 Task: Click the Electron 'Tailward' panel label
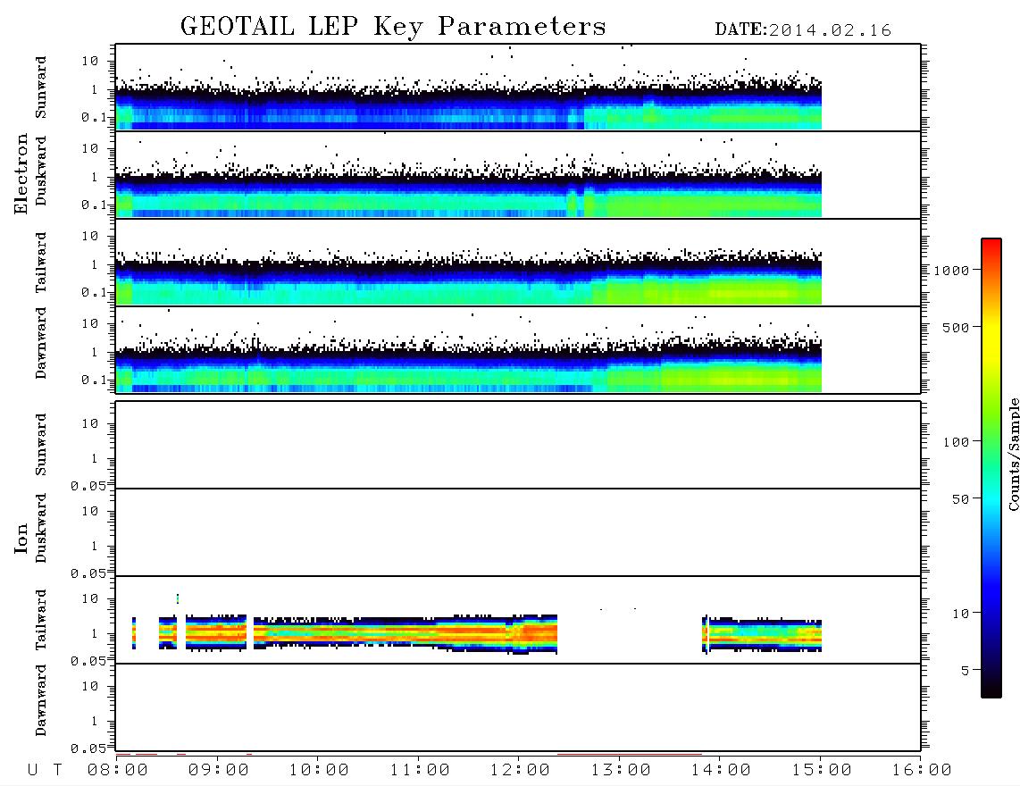41,263
